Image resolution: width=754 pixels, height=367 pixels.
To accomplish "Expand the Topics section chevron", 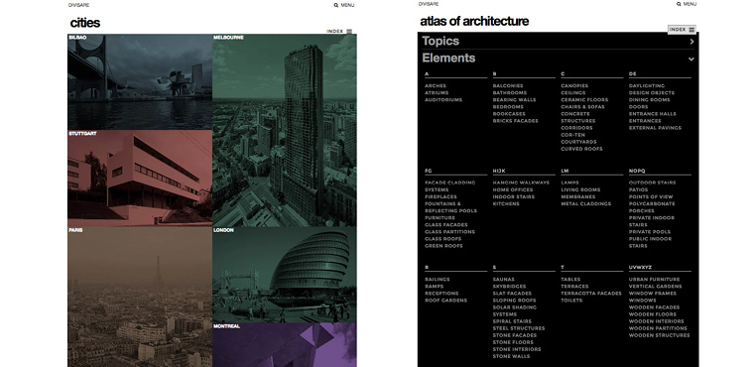I will (x=691, y=42).
